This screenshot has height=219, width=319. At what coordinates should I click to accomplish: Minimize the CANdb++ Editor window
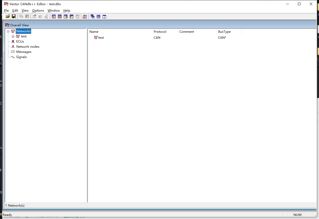click(287, 4)
